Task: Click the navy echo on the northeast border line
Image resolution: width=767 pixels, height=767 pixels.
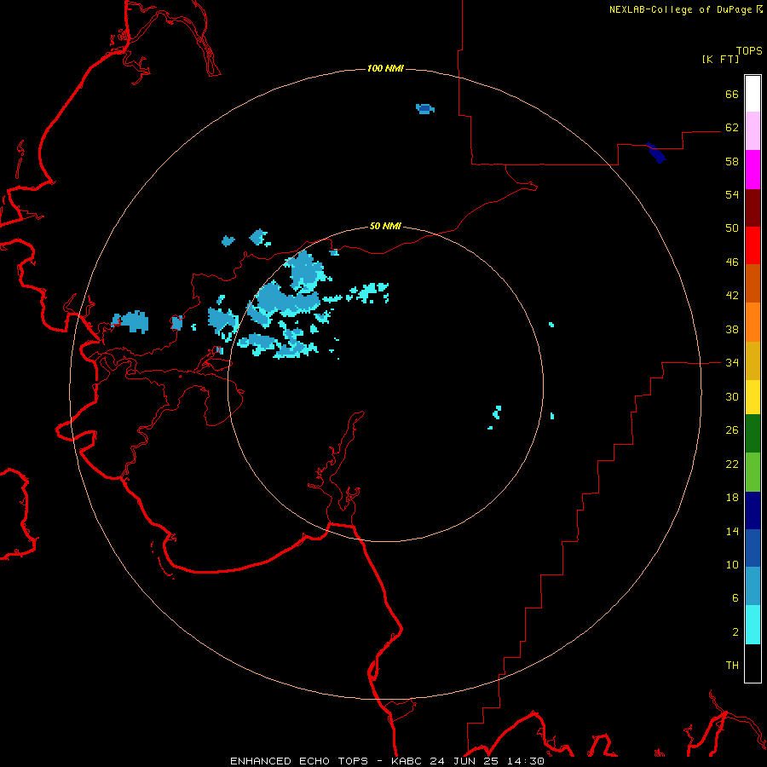Action: 656,153
